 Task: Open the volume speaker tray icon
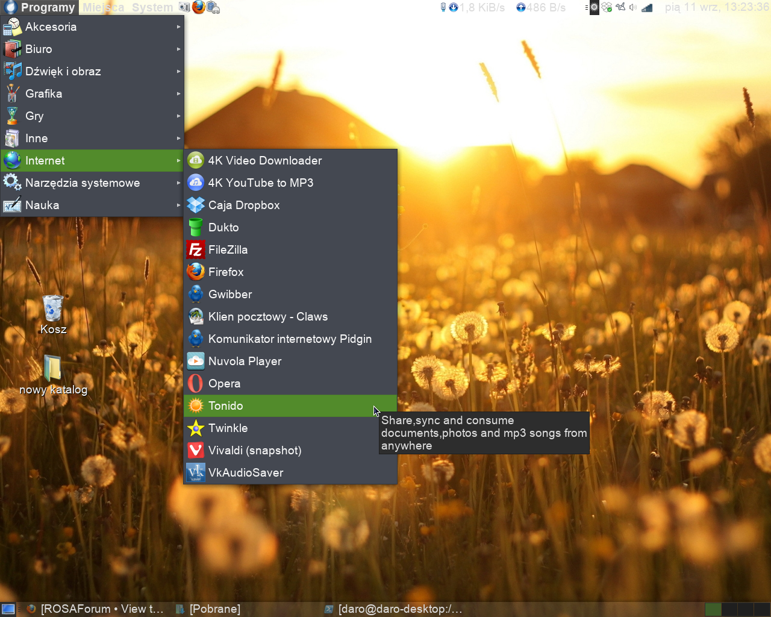pos(633,7)
